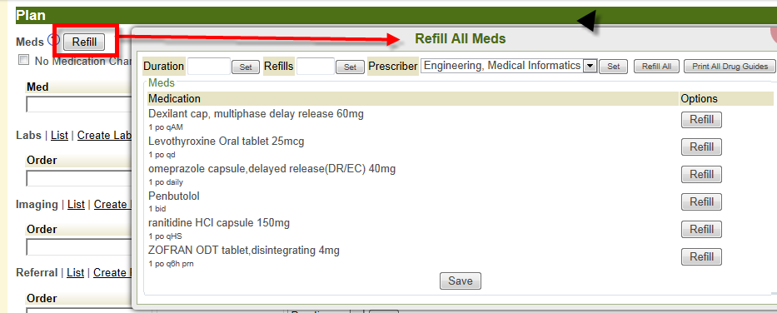Open the Labs List link
This screenshot has height=313, width=777.
[59, 135]
